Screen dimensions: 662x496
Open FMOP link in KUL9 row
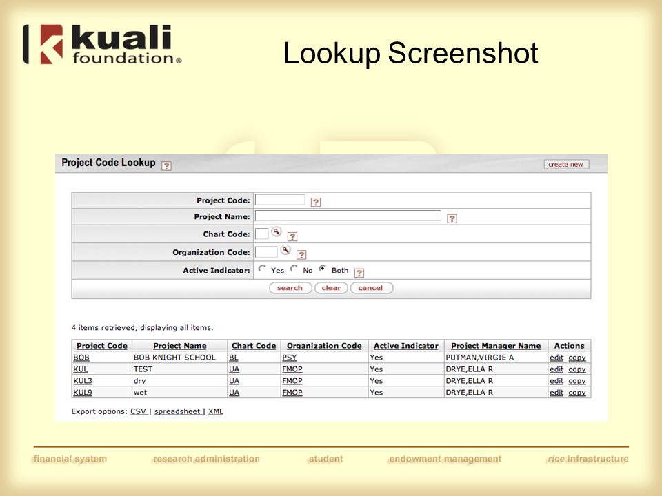(292, 392)
